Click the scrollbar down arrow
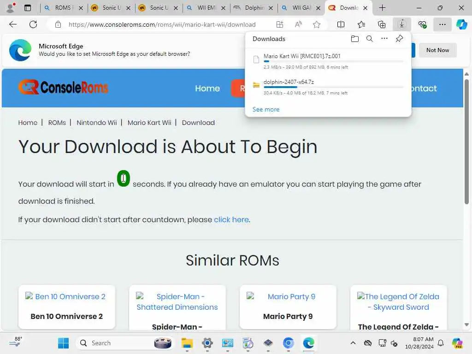The width and height of the screenshot is (472, 354). [x=466, y=325]
